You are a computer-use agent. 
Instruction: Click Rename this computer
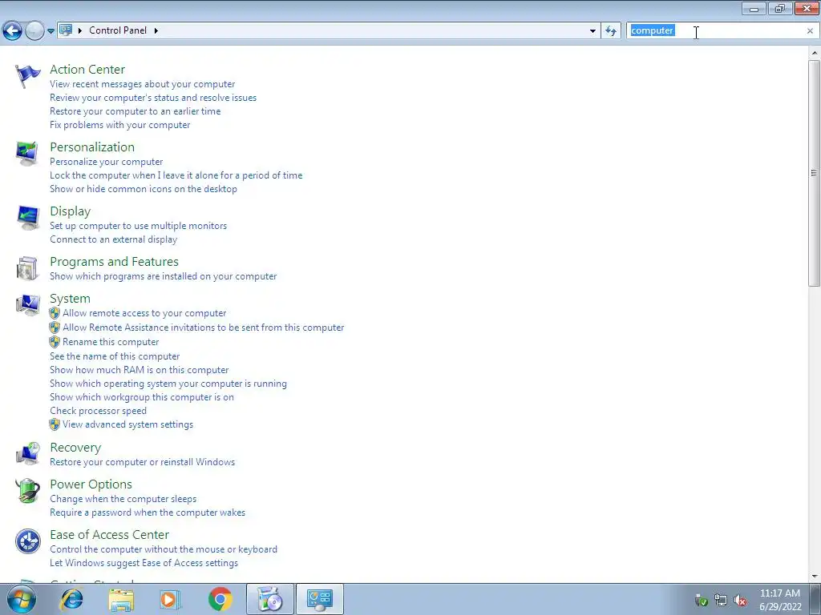tap(111, 342)
